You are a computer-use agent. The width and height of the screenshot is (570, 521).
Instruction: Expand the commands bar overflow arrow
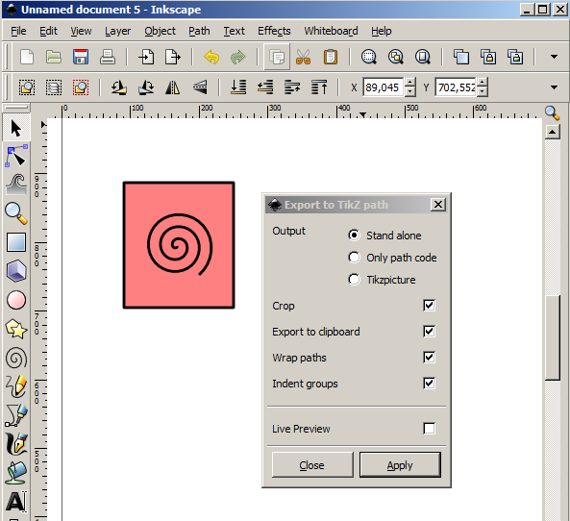554,57
